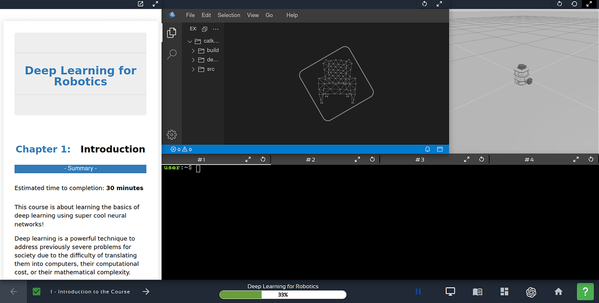
Task: Click the green help question mark button
Action: point(585,291)
